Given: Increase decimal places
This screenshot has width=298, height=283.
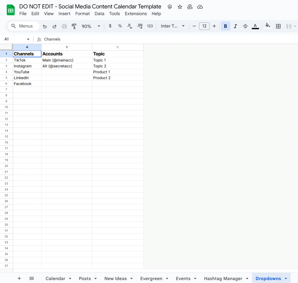Looking at the screenshot, I should point(140,26).
